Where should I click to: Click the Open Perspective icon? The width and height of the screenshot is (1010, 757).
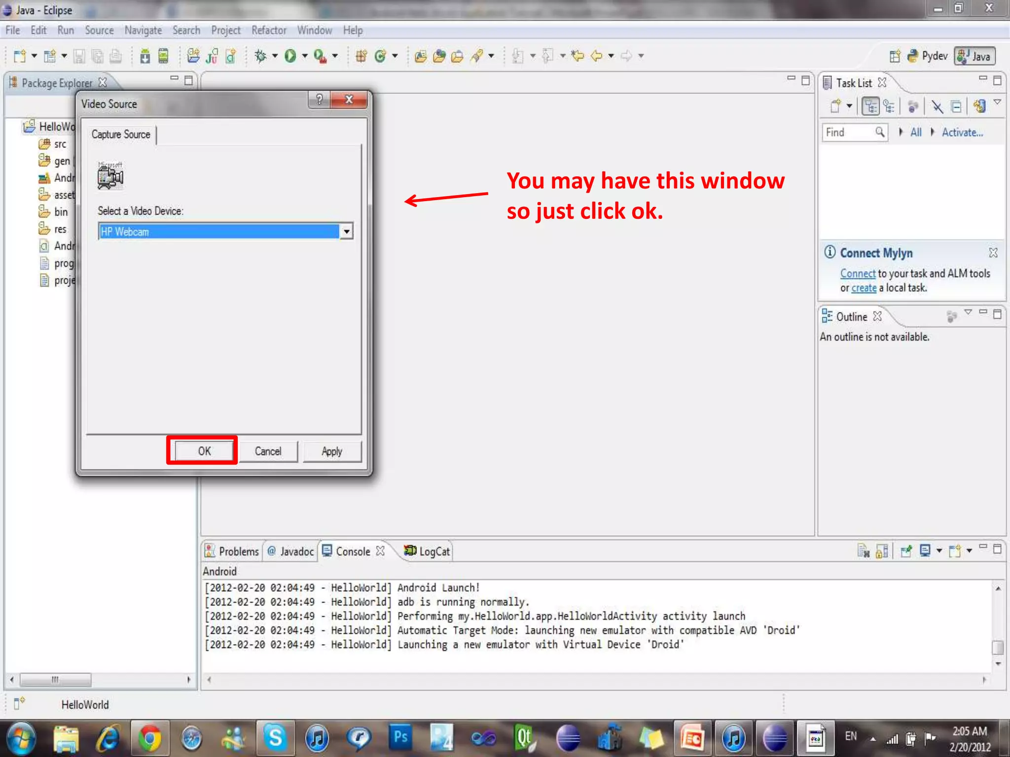point(895,56)
